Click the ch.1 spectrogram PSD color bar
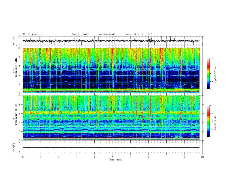 point(208,74)
